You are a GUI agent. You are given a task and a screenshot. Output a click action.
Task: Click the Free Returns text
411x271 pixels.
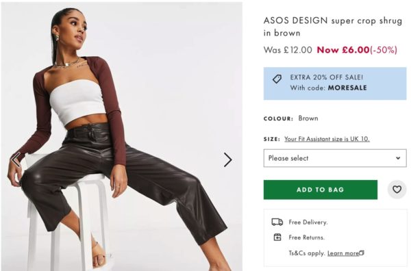307,237
